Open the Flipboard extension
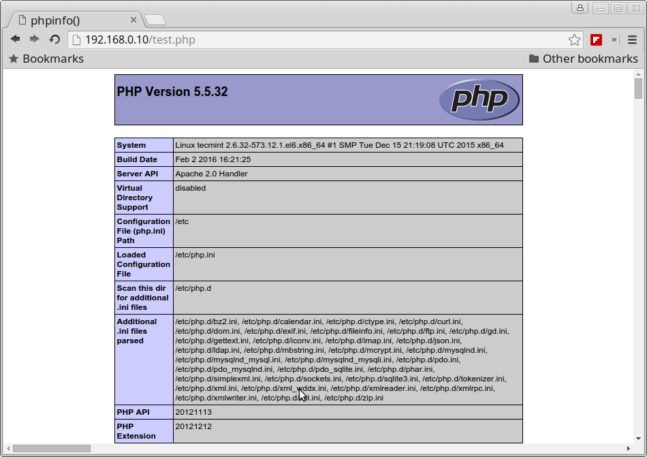Screen dimensions: 647x457 pos(596,40)
